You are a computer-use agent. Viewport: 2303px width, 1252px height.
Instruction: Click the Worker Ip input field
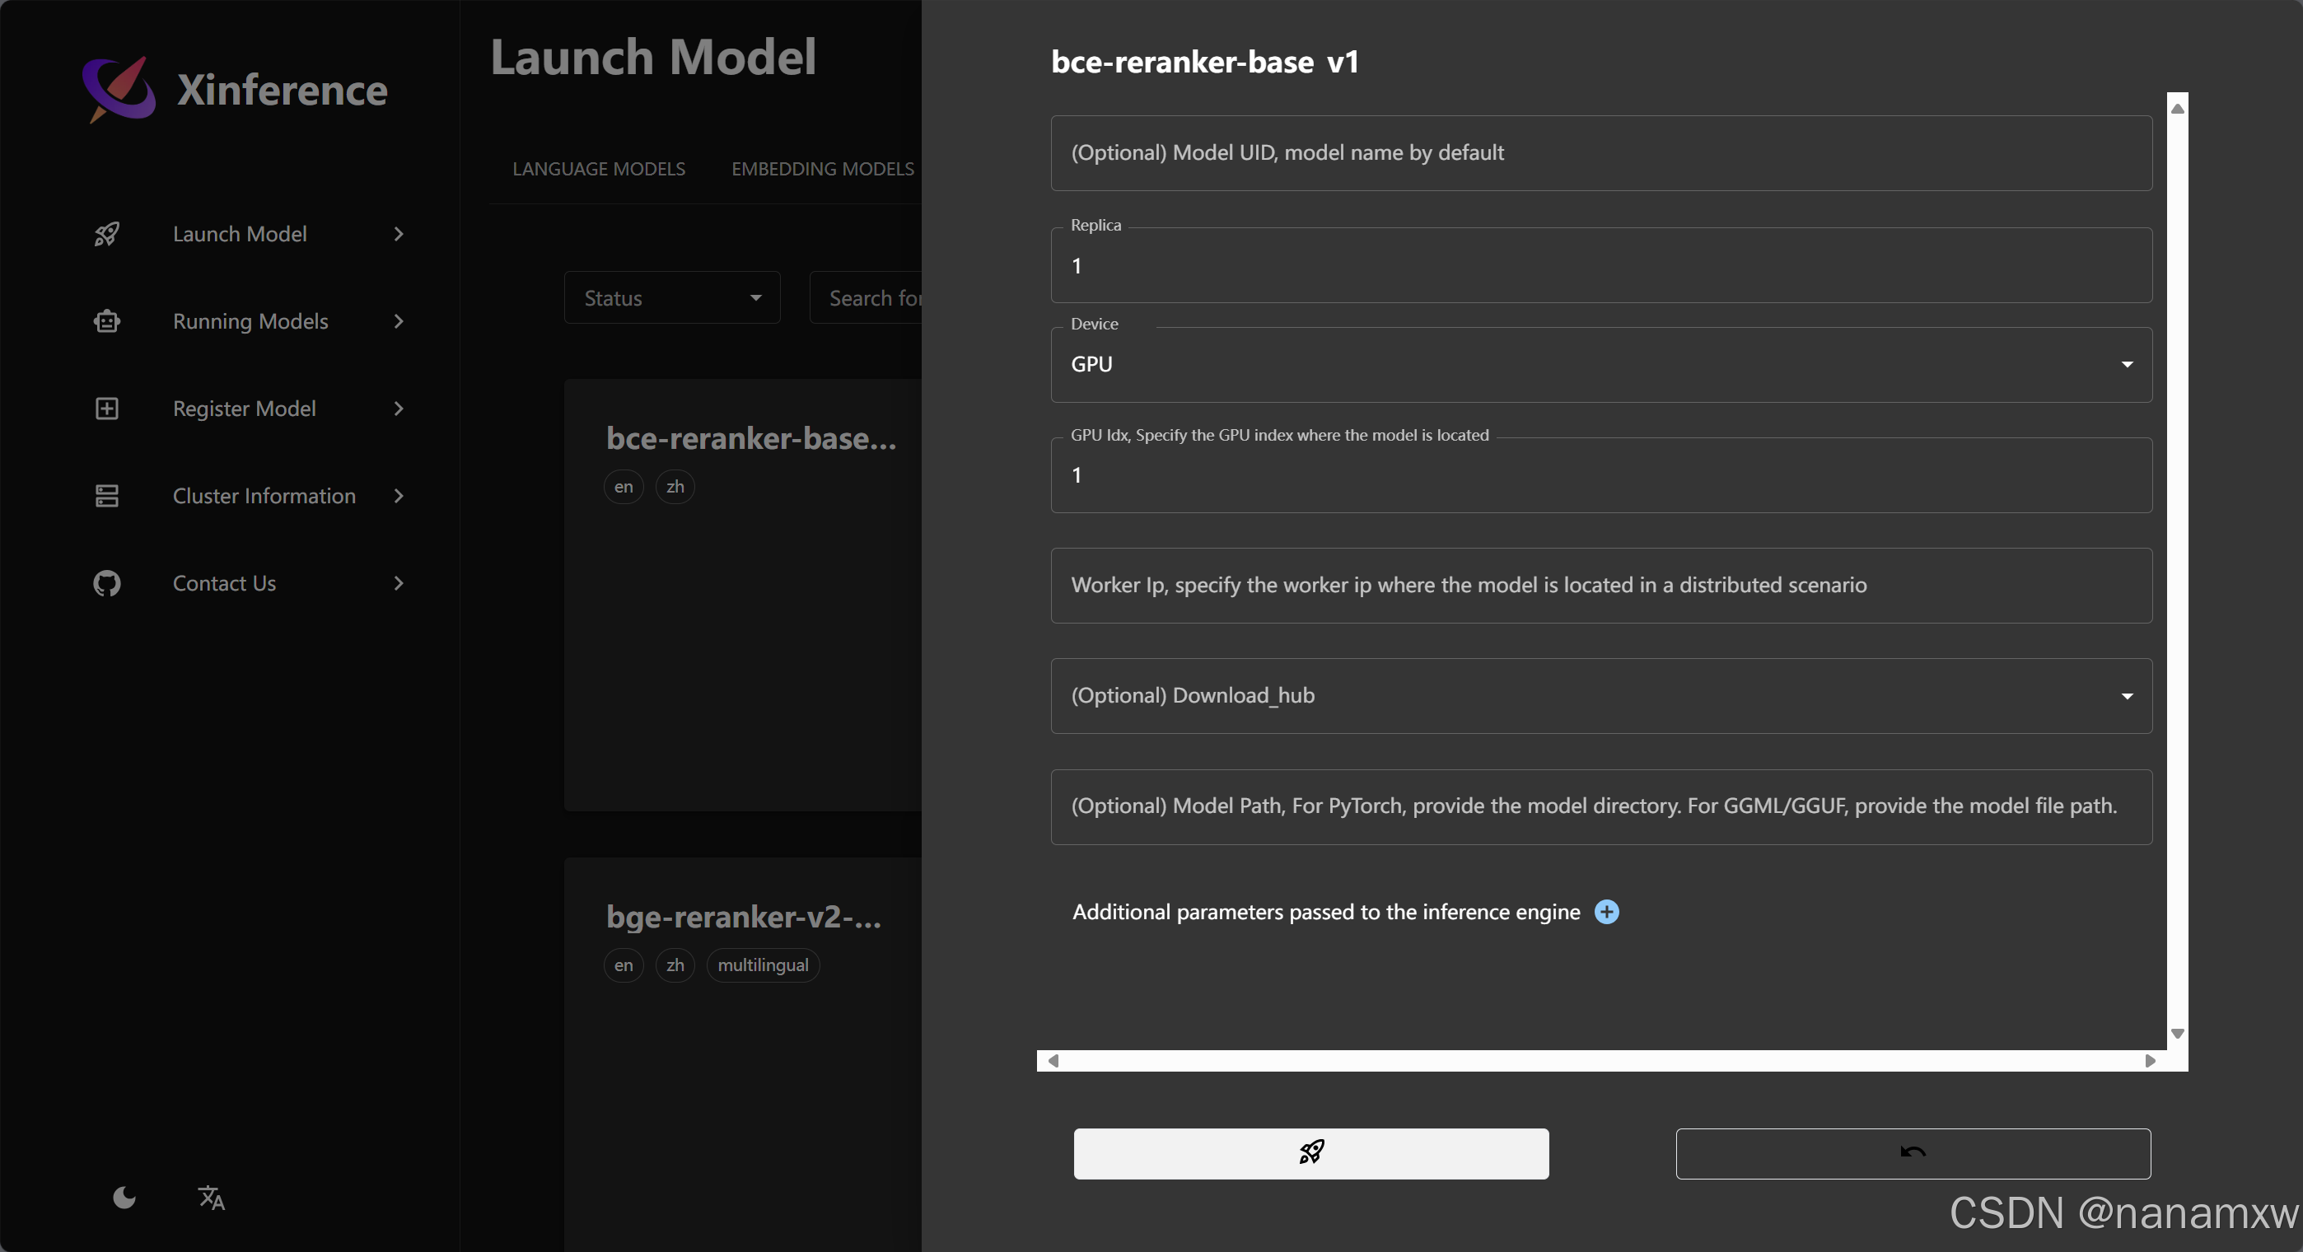[x=1600, y=585]
